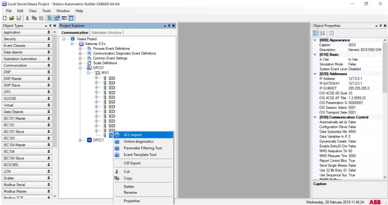Click the Paste icon in the toolbar
Image resolution: width=388 pixels, height=205 pixels.
click(x=41, y=18)
